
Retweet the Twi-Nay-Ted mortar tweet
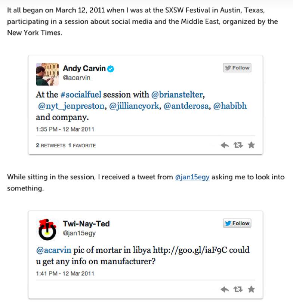(x=238, y=289)
